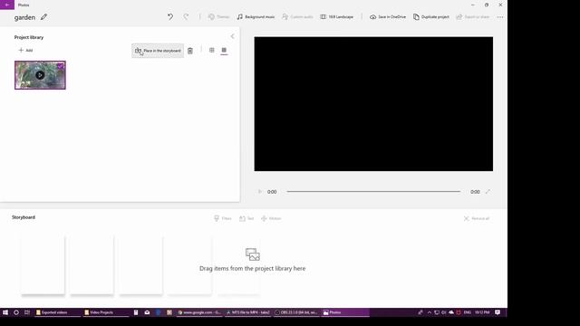Open Cortana search on the taskbar

[16, 312]
